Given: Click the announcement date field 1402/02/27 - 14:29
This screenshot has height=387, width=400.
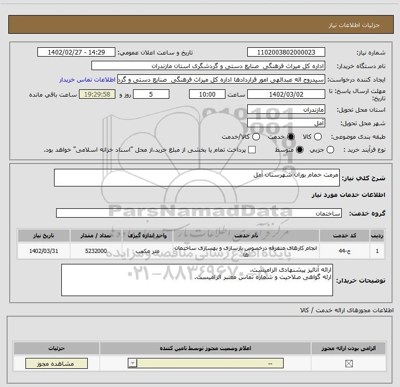Looking at the screenshot, I should coord(76,52).
